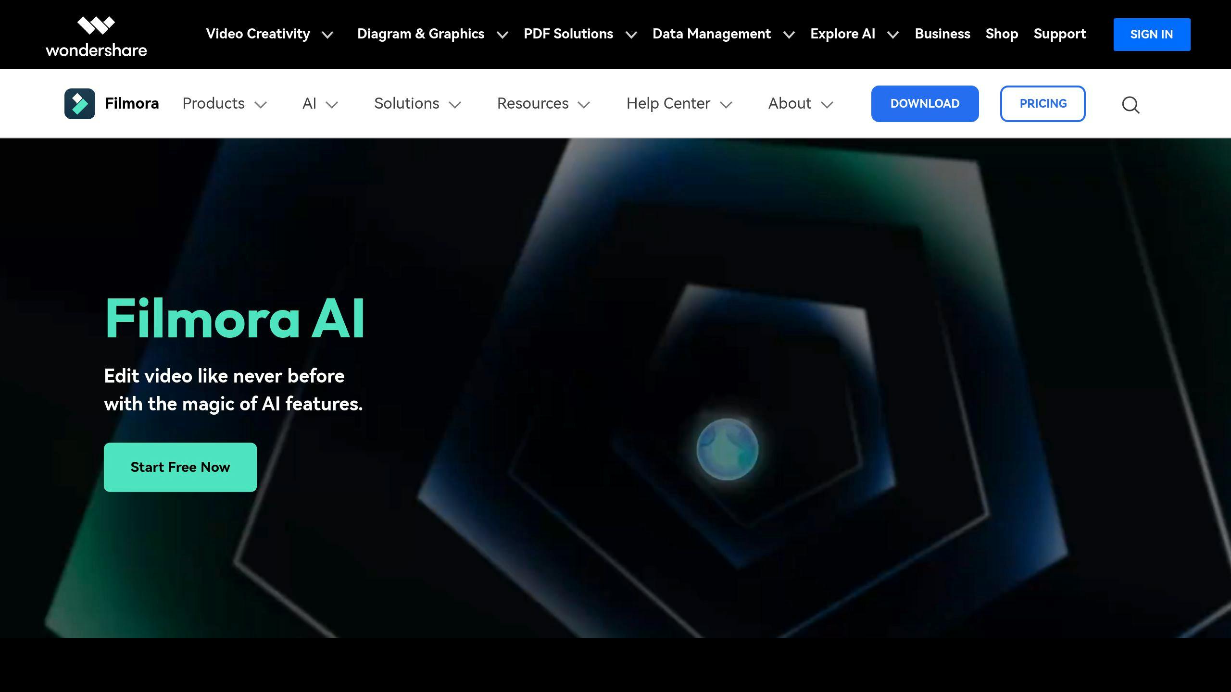Click the Wondershare logo
The width and height of the screenshot is (1231, 692).
point(96,37)
